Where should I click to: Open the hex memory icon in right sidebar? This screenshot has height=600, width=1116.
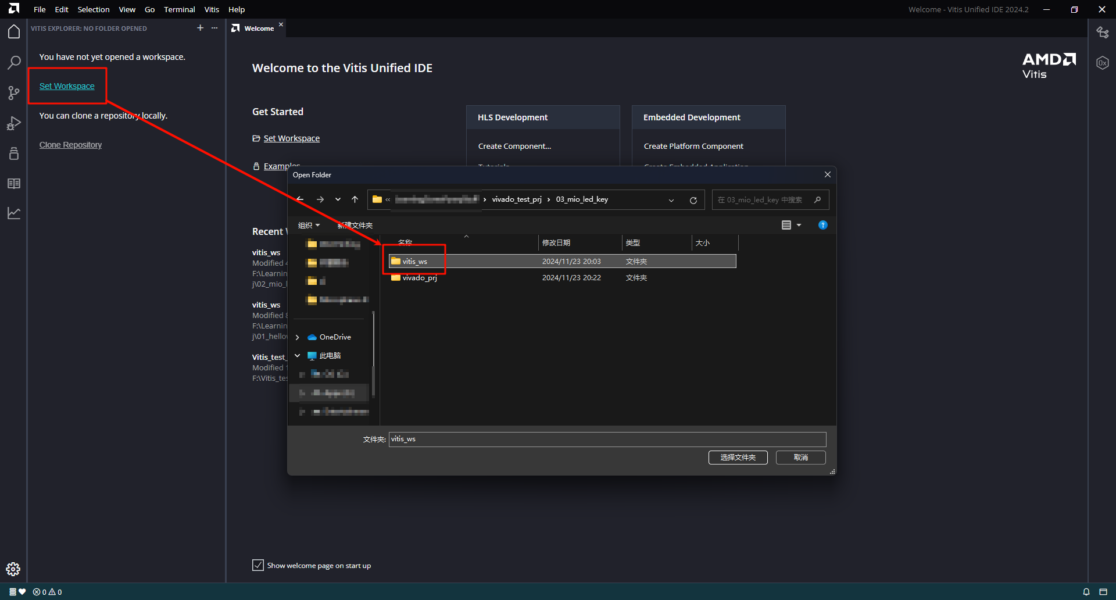1103,63
